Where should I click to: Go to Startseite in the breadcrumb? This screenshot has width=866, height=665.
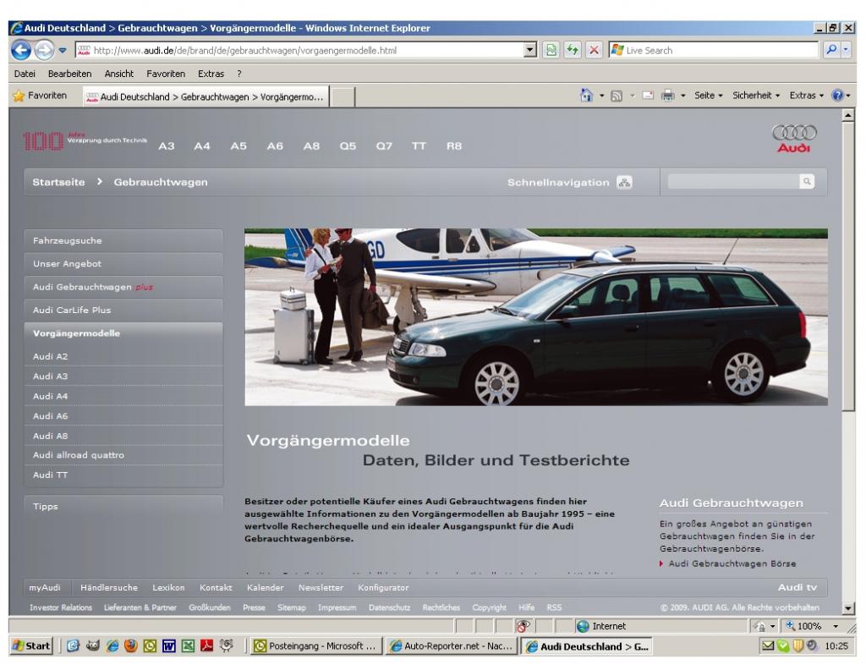[x=58, y=182]
